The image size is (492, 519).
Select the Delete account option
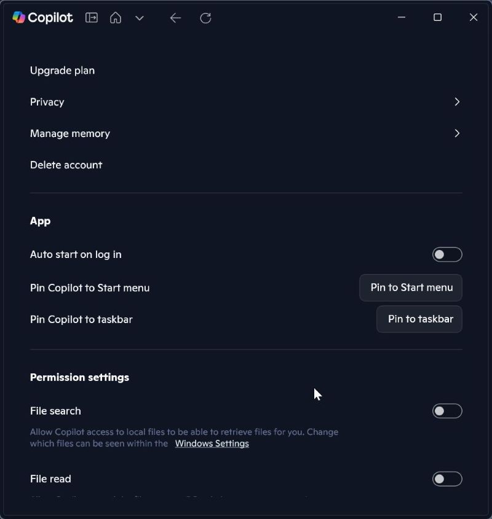click(66, 165)
